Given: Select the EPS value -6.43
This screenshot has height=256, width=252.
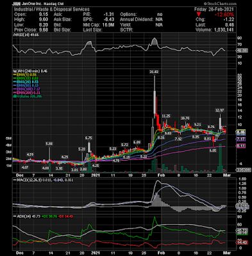Looking at the screenshot, I should click(x=109, y=20).
